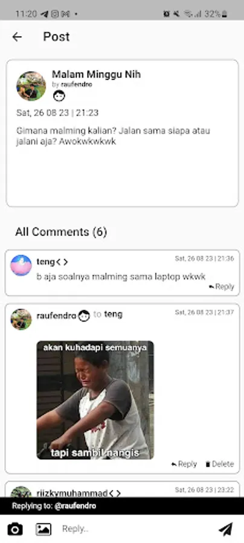Tap face badge icon under post author
Viewport: 244px width, 543px height.
(59, 95)
